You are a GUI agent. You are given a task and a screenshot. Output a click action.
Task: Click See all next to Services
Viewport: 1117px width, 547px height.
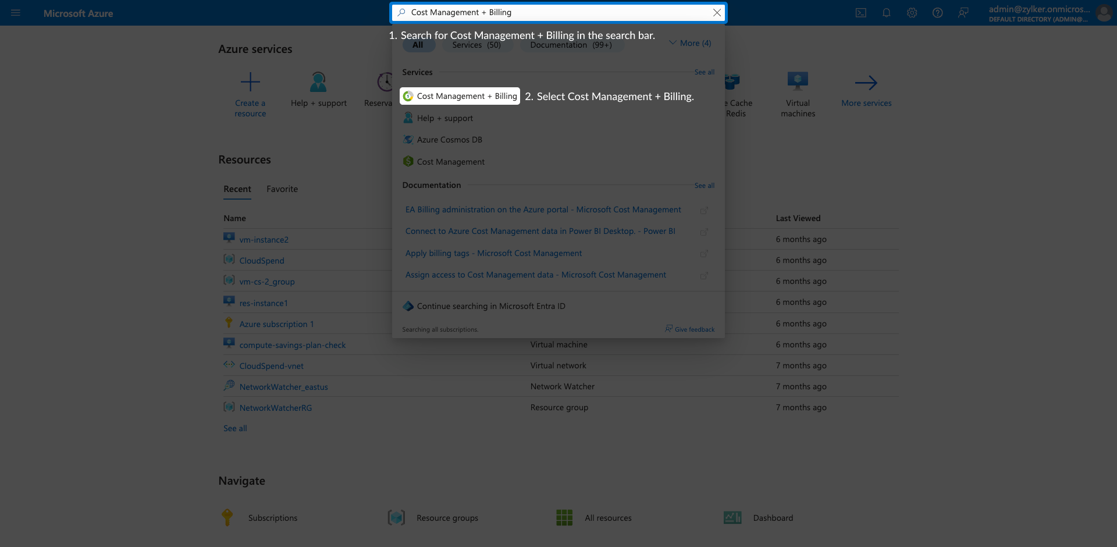click(x=705, y=72)
